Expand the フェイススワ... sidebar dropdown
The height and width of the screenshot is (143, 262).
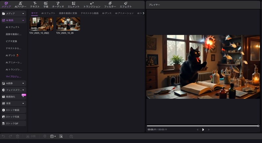click(x=23, y=90)
